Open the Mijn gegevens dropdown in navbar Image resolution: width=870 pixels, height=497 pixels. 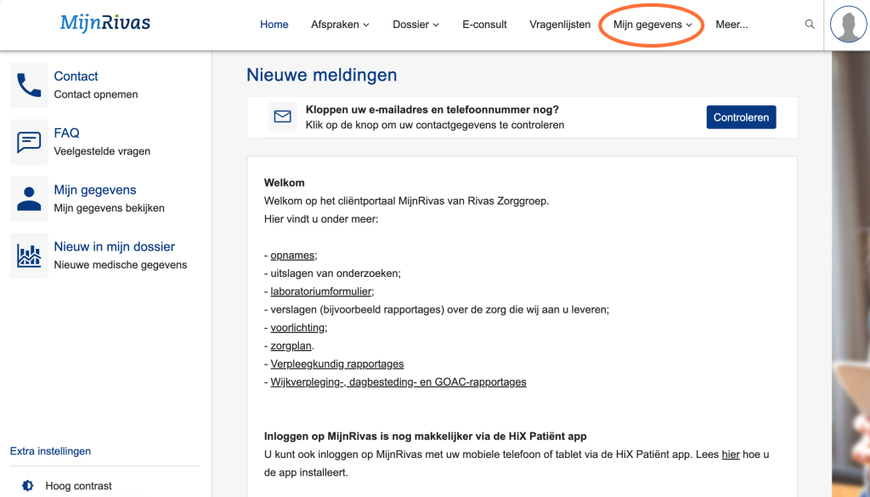(652, 25)
